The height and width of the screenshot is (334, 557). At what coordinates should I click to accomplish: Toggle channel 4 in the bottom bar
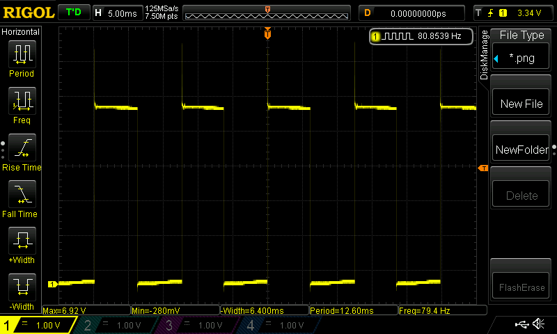(x=281, y=325)
